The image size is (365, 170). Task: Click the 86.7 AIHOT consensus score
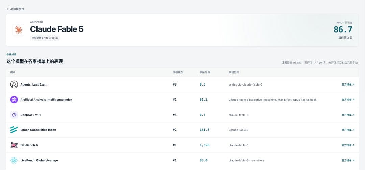click(x=343, y=30)
